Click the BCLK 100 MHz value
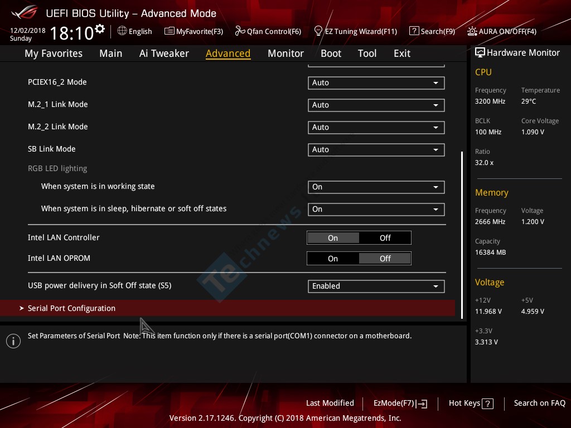This screenshot has width=571, height=428. pyautogui.click(x=488, y=132)
